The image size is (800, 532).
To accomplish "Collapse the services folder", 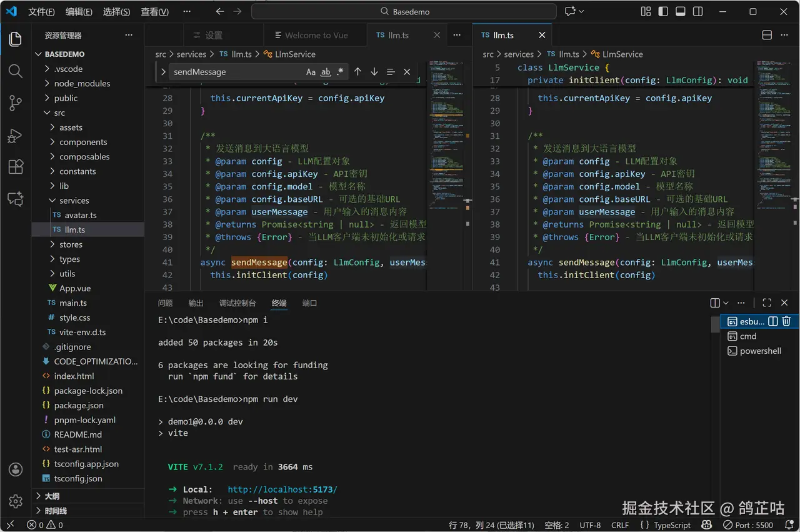I will click(x=74, y=201).
